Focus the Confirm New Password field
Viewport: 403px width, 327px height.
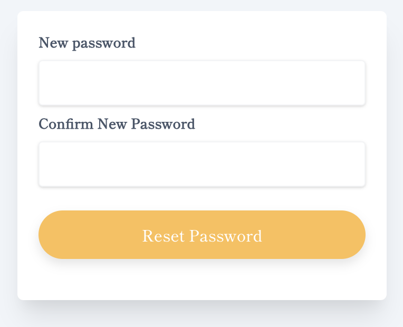[202, 164]
